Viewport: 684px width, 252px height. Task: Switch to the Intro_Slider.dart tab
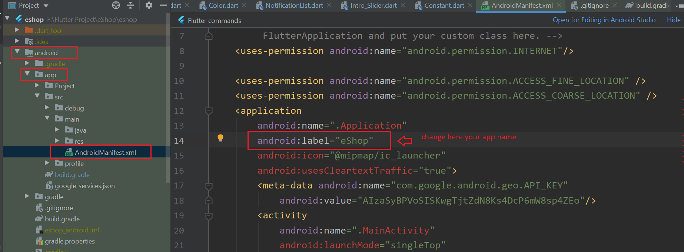[x=373, y=6]
